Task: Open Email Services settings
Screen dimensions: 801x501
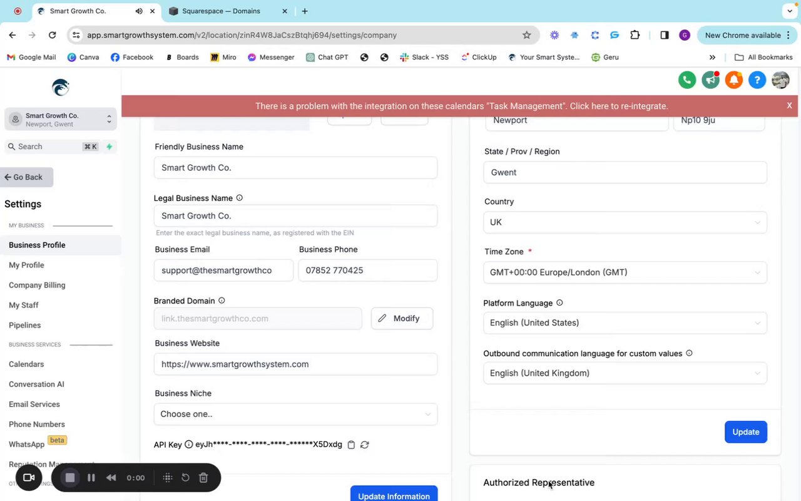Action: pyautogui.click(x=34, y=404)
